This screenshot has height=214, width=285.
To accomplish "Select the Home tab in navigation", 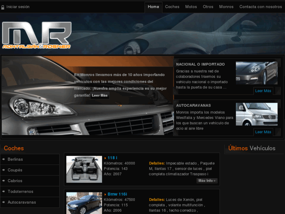I will pos(153,7).
